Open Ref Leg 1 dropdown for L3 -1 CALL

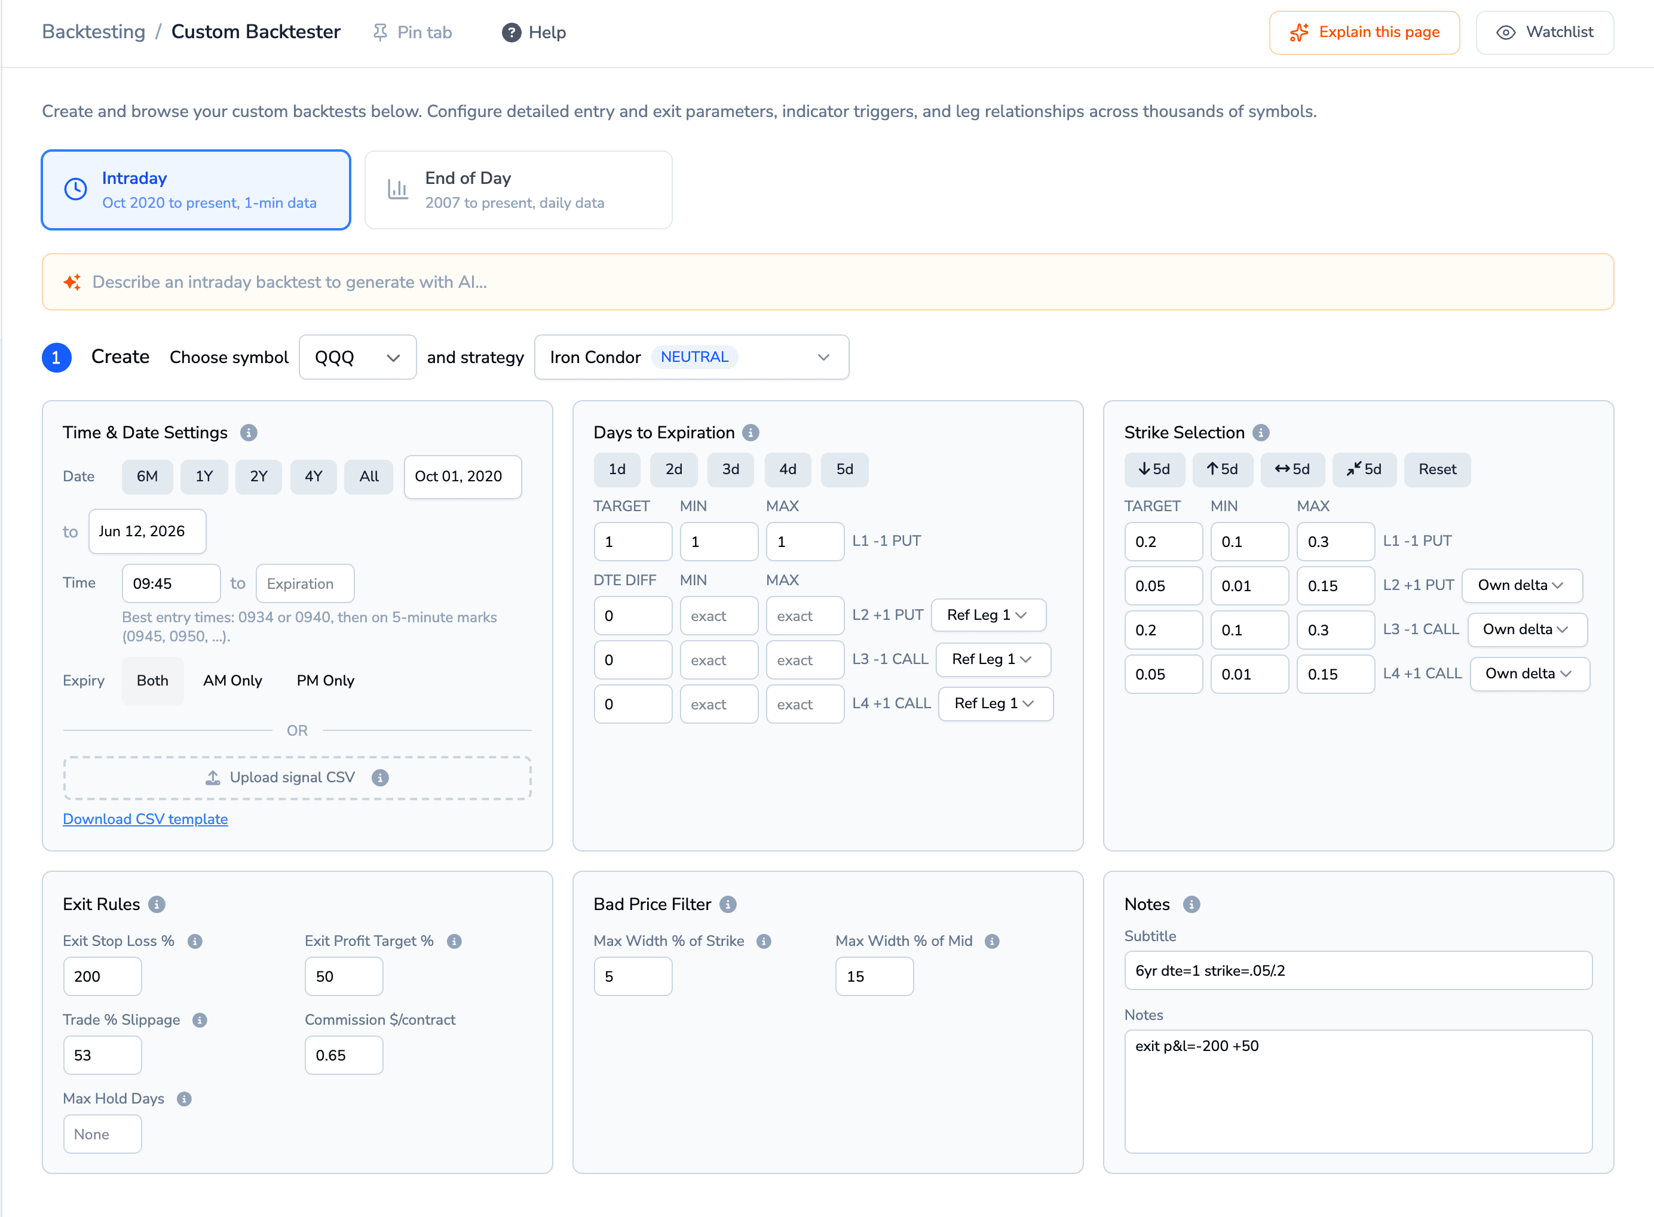point(994,660)
